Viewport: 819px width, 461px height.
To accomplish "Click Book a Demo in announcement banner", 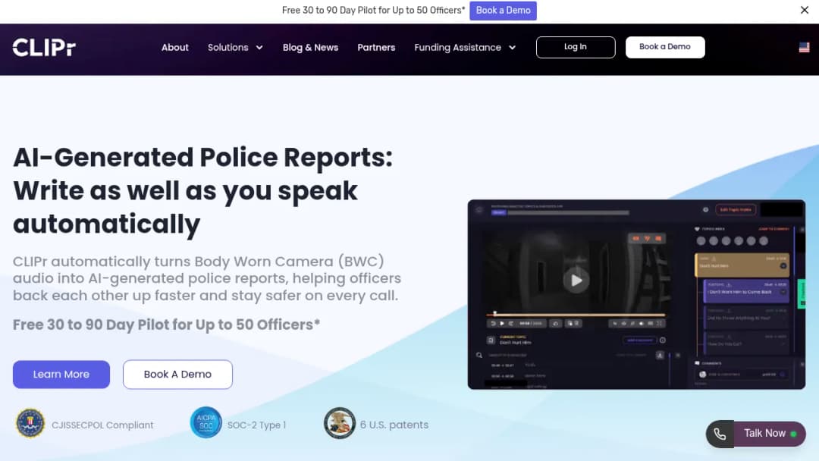I will pyautogui.click(x=503, y=11).
